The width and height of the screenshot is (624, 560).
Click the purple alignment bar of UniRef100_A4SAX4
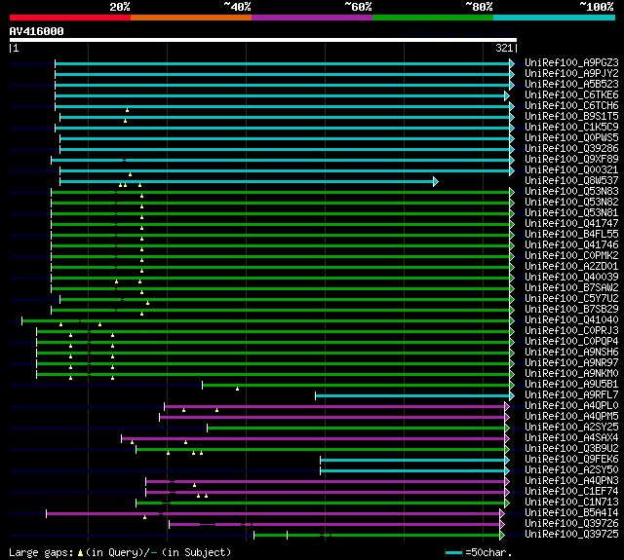(x=313, y=439)
